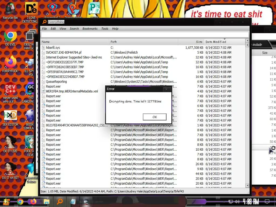Image resolution: width=276 pixels, height=207 pixels.
Task: Open the View menu in Everything
Action: click(x=63, y=29)
